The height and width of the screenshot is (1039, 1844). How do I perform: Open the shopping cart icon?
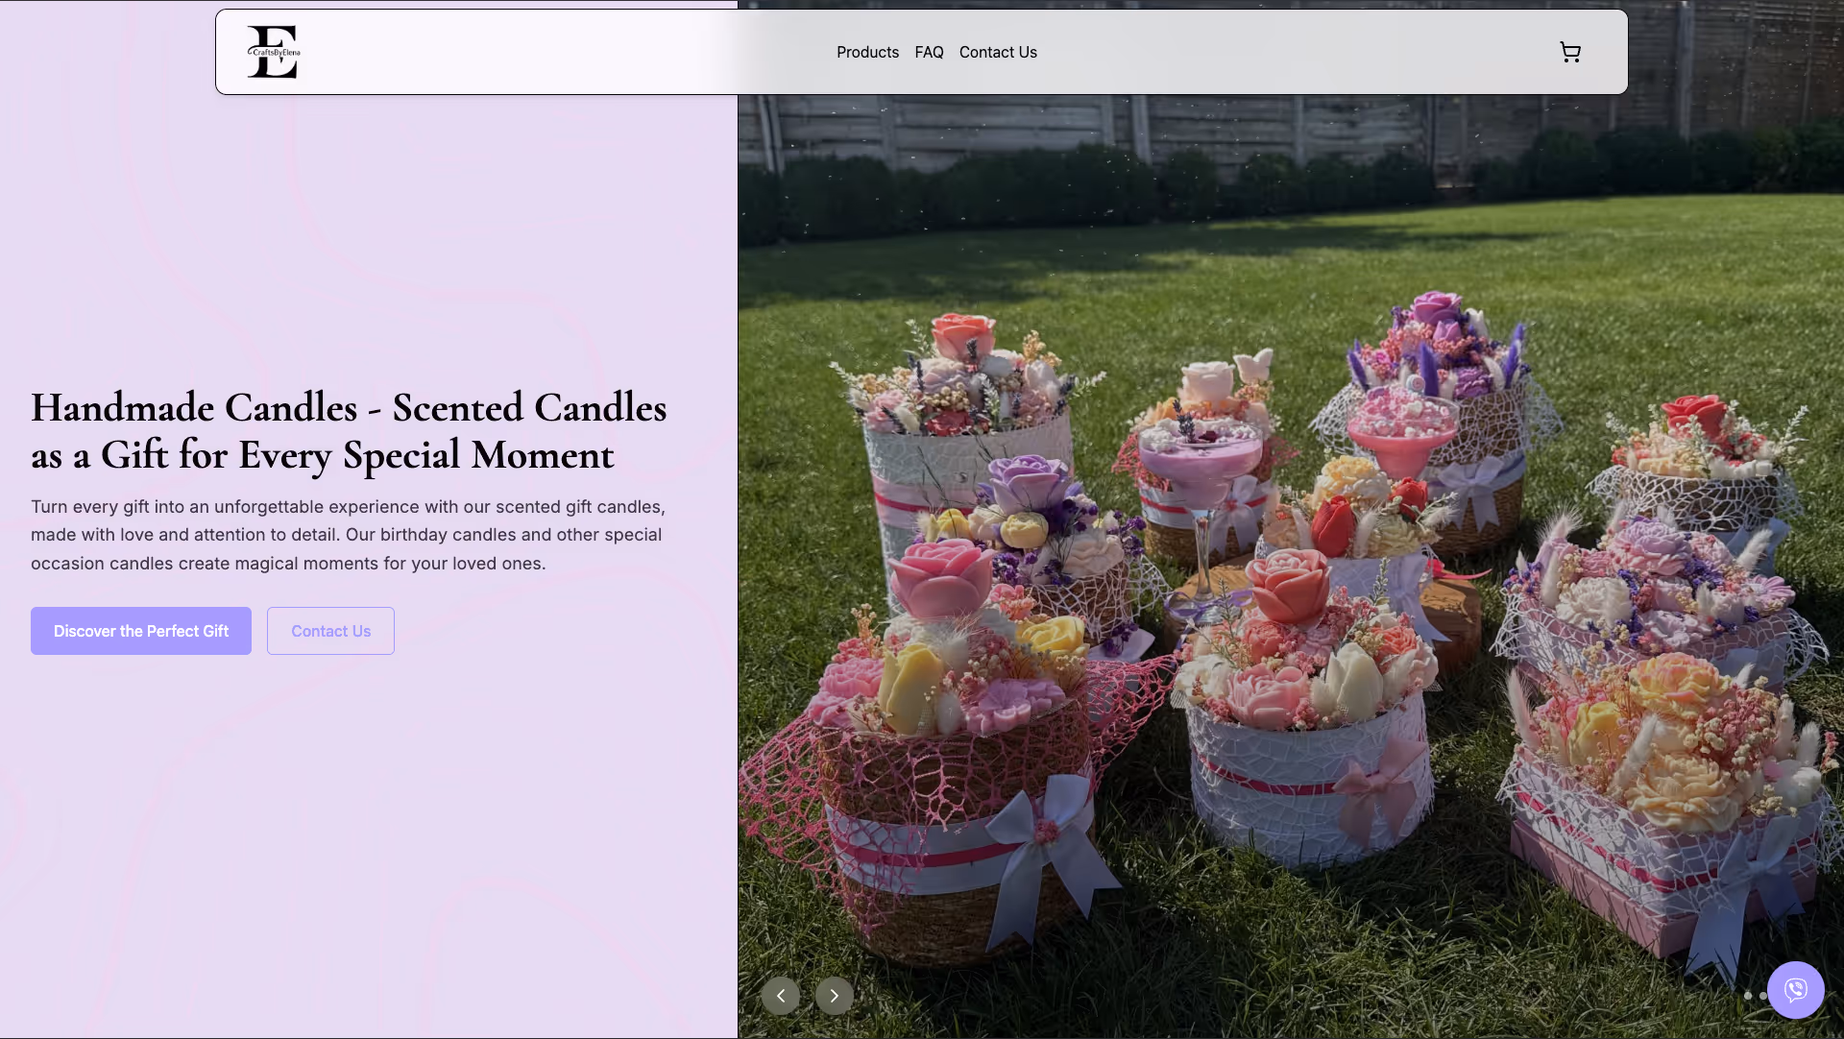1570,53
